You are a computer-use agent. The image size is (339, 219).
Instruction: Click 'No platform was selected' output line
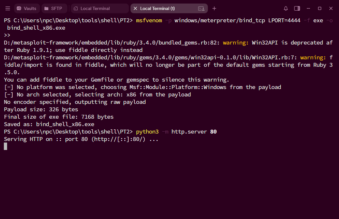(x=142, y=87)
